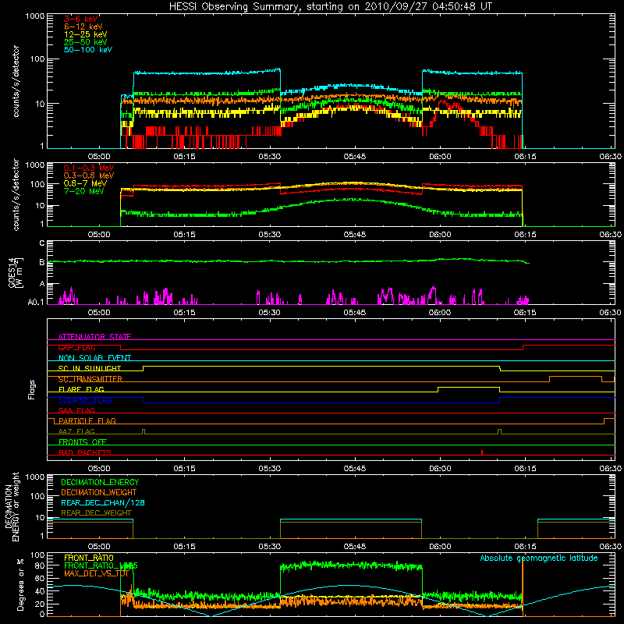Select the DECIMATION_ENERGY legend label

(x=100, y=482)
